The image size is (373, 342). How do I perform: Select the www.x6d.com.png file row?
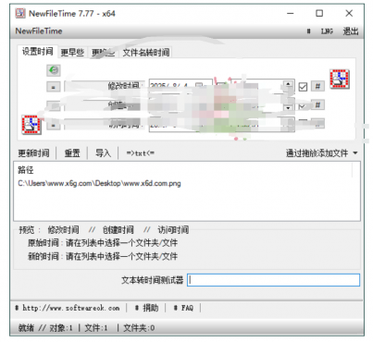(99, 184)
